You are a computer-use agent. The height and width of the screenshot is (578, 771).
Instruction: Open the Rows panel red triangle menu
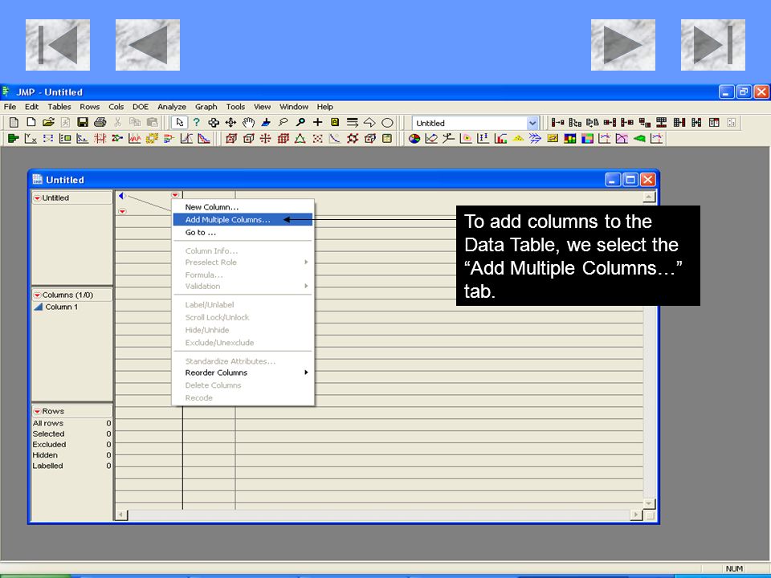coord(38,411)
